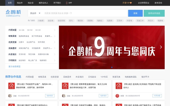Click 沈敏 avatar on second recommendation card
The image size is (170, 106).
(63, 96)
